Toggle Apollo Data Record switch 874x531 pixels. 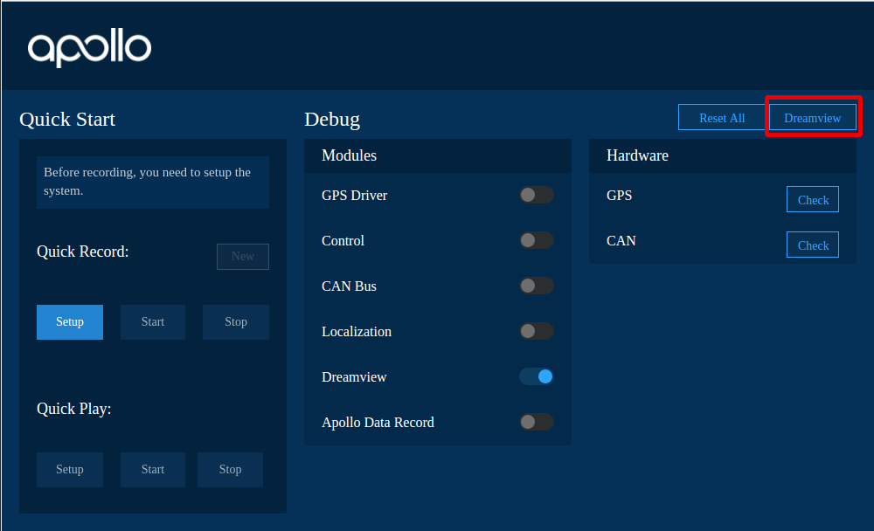537,422
